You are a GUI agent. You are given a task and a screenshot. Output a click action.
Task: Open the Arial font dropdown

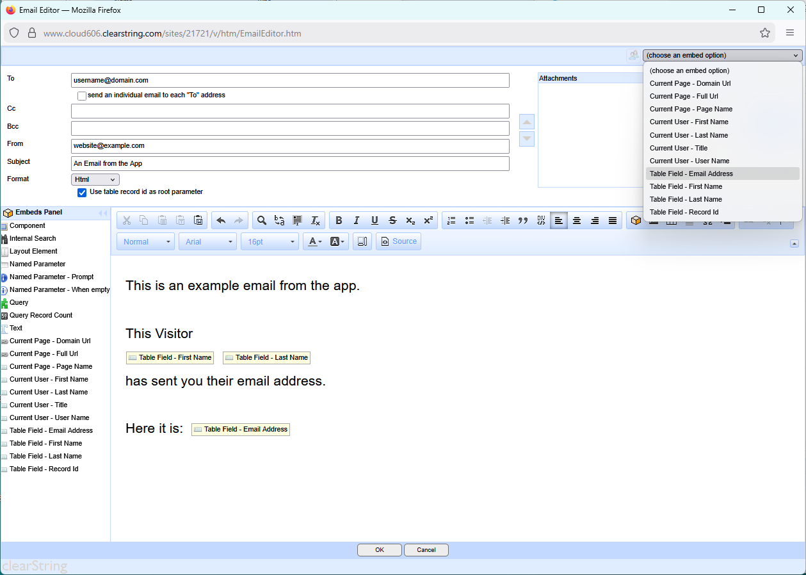(x=208, y=241)
